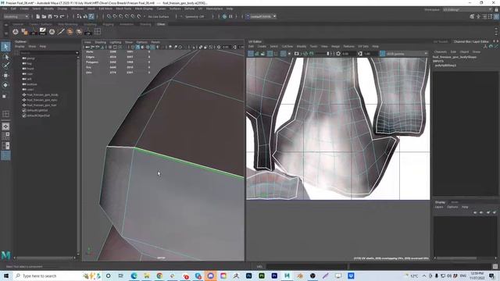The height and width of the screenshot is (281, 500).
Task: Switch to the UV Toolkit tab
Action: 441,41
